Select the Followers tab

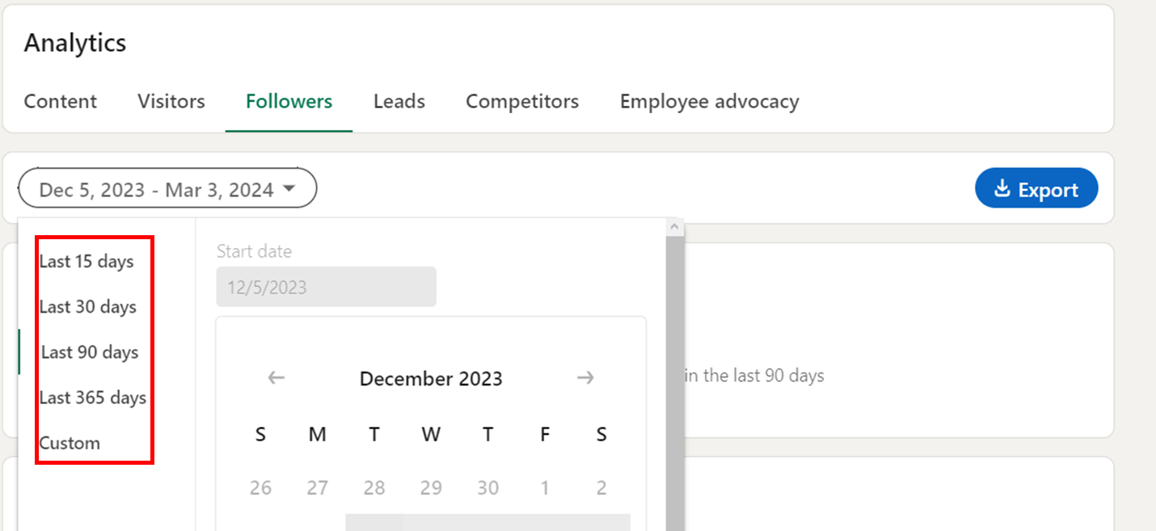289,101
